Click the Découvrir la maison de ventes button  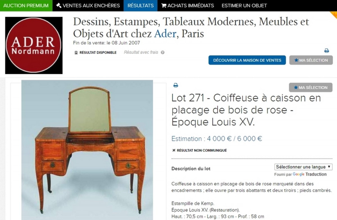[x=247, y=60]
